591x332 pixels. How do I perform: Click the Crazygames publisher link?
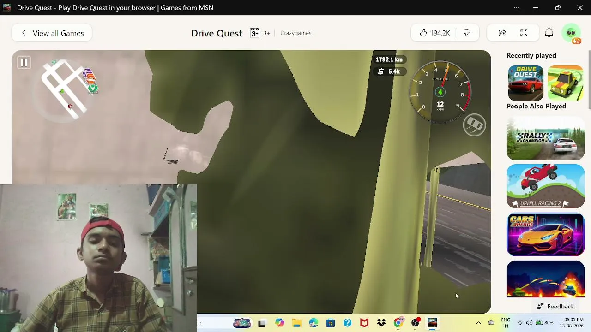(296, 33)
